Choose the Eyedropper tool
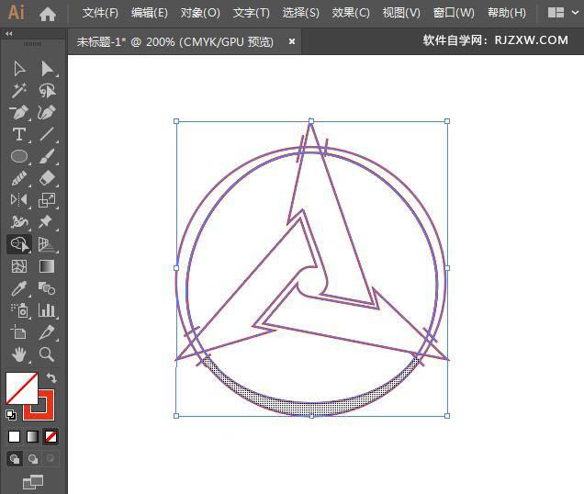The height and width of the screenshot is (494, 584). [19, 288]
